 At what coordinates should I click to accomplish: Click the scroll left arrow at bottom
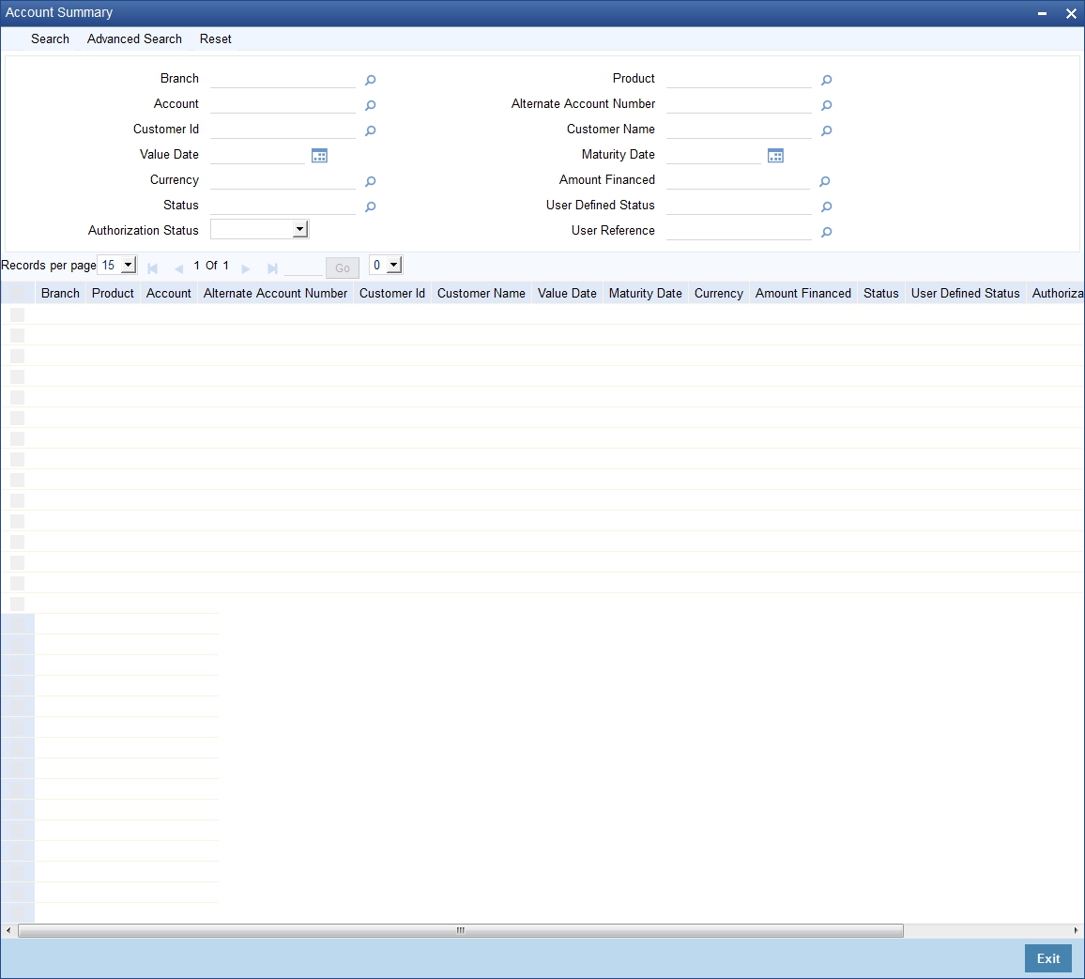click(8, 930)
